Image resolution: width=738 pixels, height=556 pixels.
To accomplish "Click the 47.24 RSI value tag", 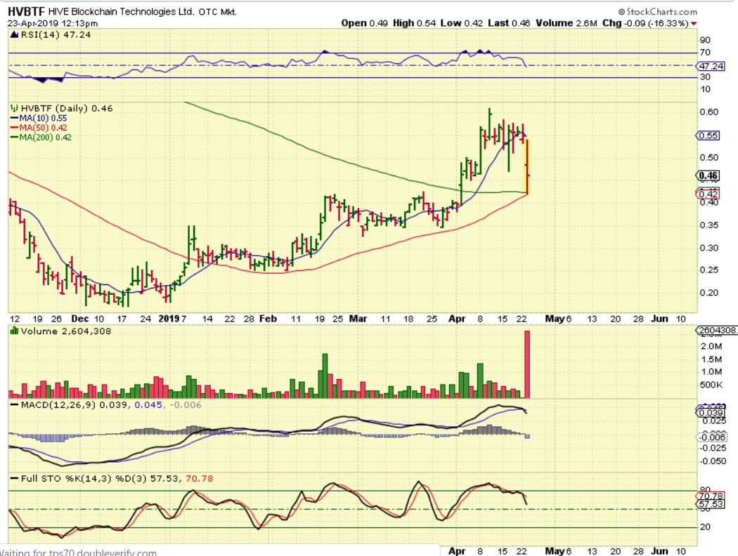I will click(x=711, y=66).
